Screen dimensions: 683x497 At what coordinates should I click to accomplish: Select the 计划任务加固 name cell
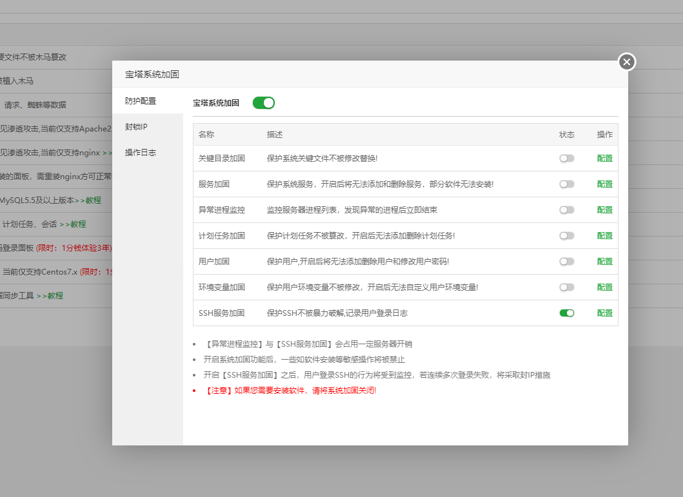[x=222, y=236]
